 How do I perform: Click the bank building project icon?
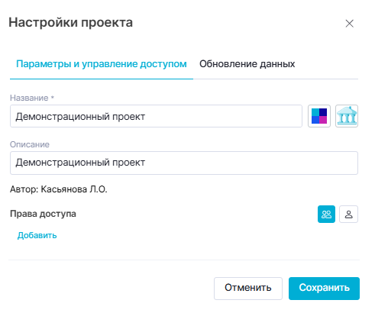tap(347, 116)
